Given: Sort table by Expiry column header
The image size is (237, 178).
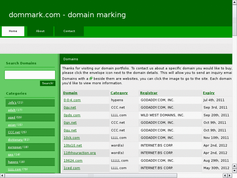Looking at the screenshot, I should point(209,93).
